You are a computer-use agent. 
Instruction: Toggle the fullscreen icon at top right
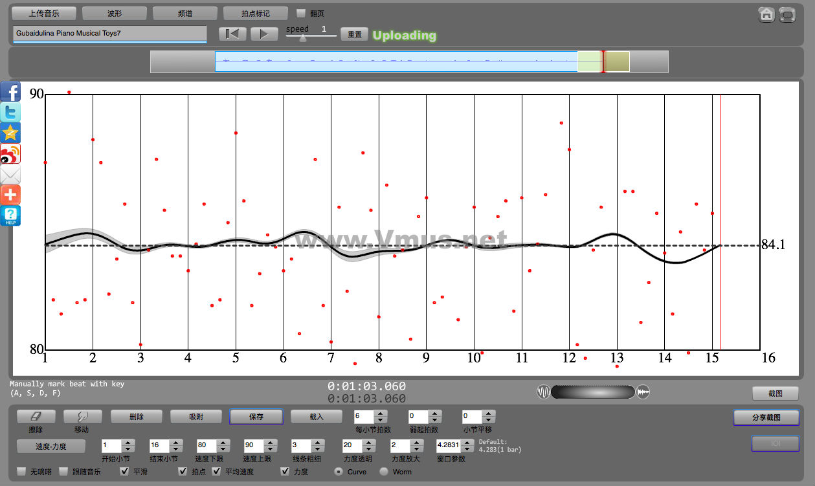[x=787, y=15]
